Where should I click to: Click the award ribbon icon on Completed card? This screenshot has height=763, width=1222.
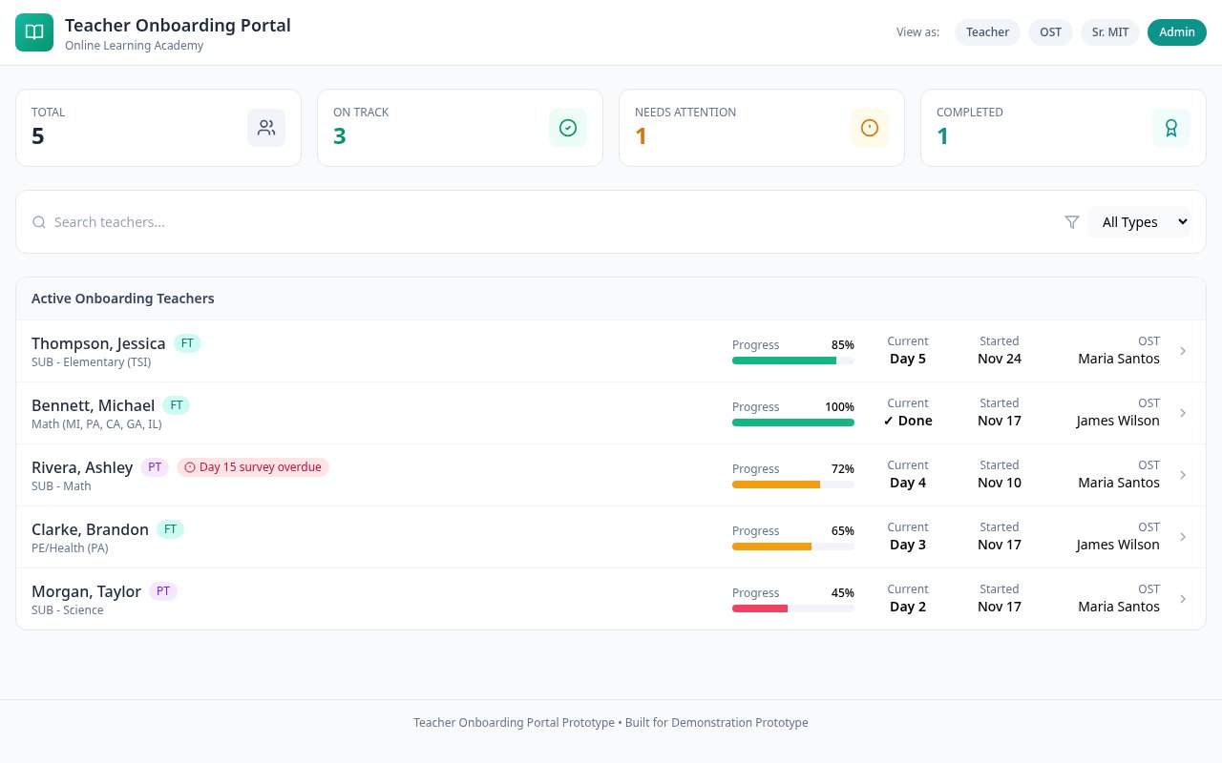(1171, 127)
